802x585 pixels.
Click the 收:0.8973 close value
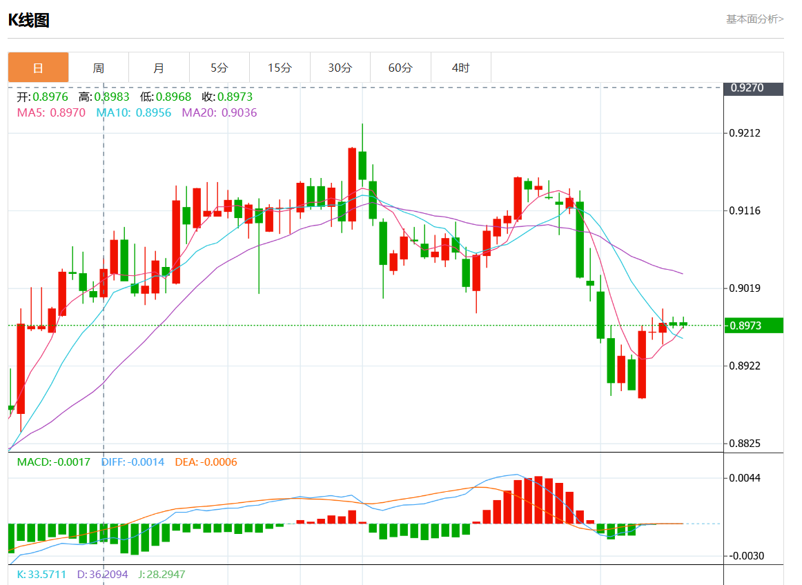click(227, 97)
